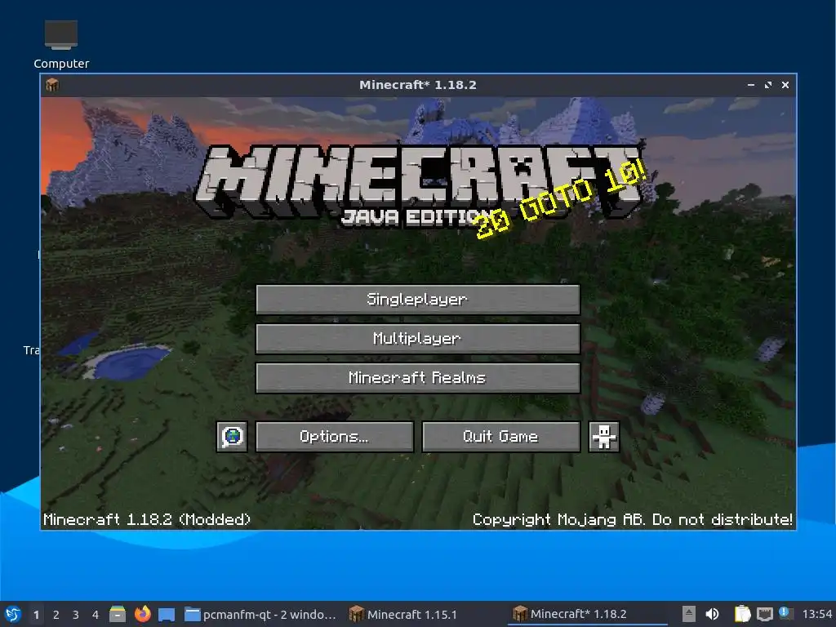This screenshot has height=627, width=836.
Task: Open the Multiplayer server list
Action: pos(417,339)
